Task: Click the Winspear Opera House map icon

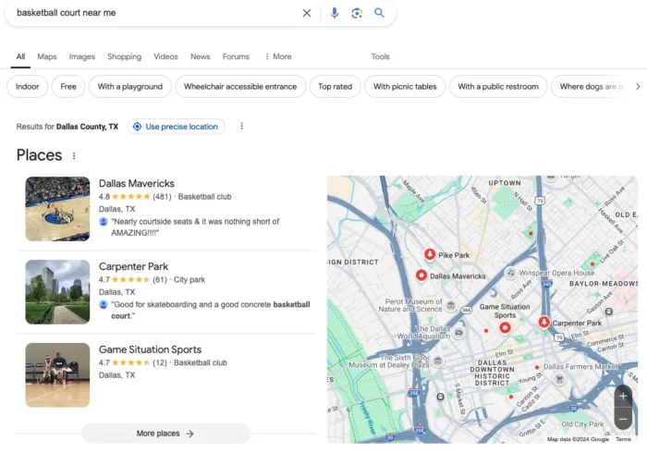Action: click(510, 273)
